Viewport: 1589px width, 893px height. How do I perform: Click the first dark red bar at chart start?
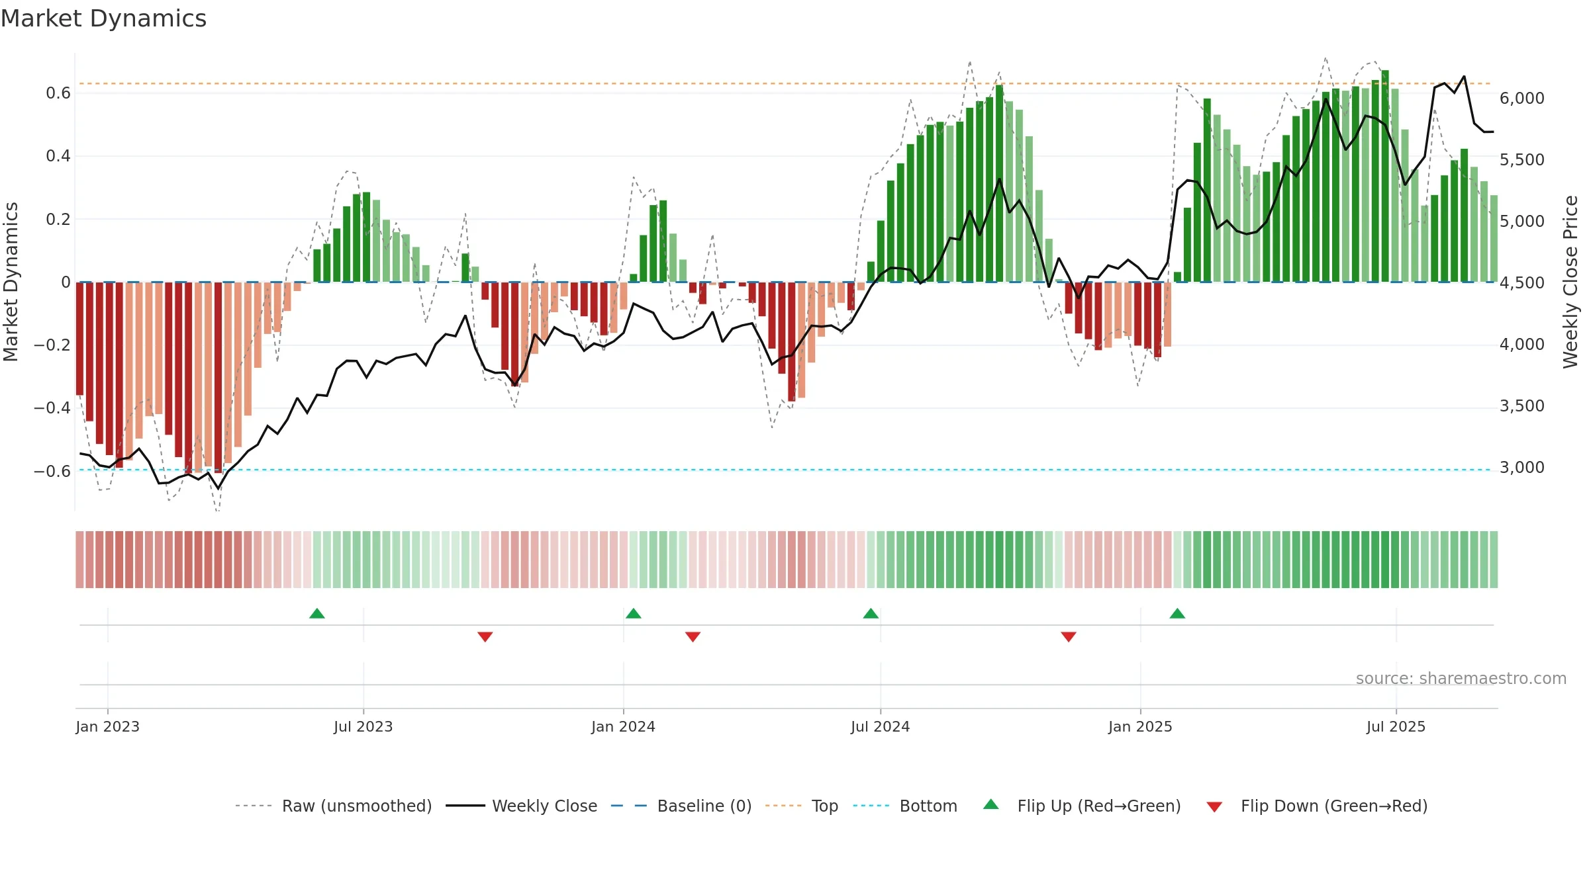point(79,339)
